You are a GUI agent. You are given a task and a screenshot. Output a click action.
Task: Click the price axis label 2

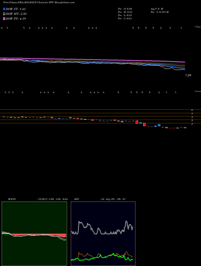[192, 124]
